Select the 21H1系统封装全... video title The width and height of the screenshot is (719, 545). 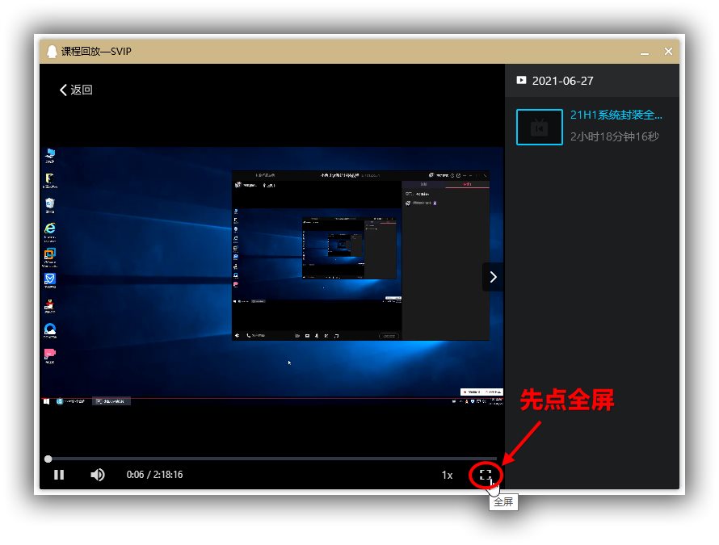pyautogui.click(x=616, y=115)
